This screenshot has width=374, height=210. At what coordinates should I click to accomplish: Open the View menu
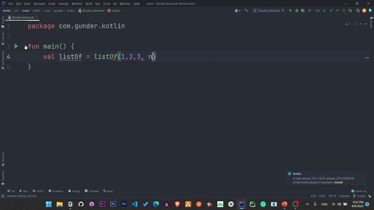pos(27,3)
